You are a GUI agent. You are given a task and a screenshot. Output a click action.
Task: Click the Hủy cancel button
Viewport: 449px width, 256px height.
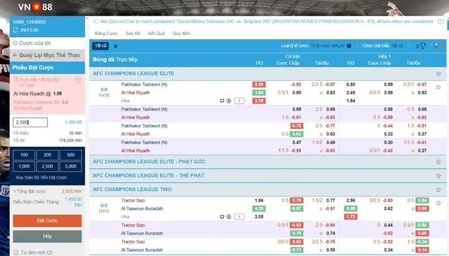(47, 237)
